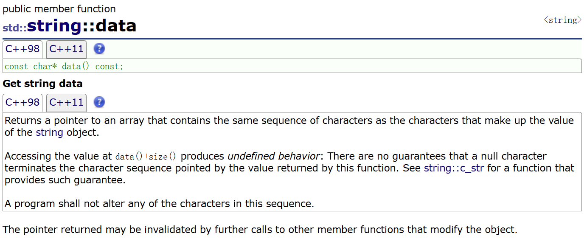Switch to the C++11 tab above the prototype
This screenshot has height=247, width=587.
click(66, 49)
